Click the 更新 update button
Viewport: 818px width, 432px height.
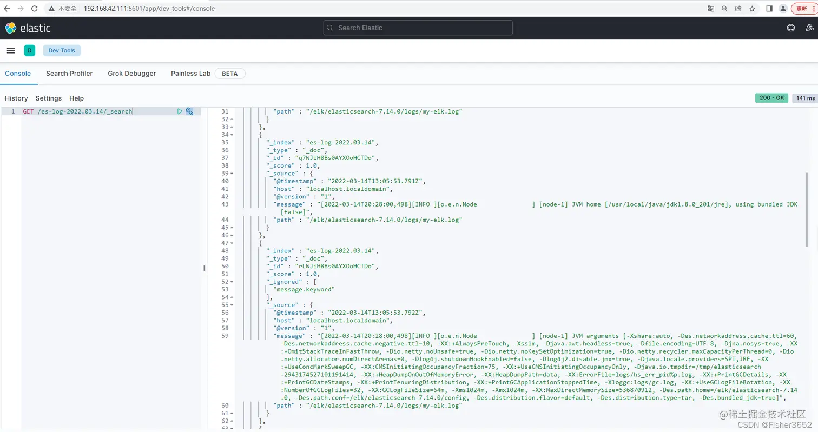coord(802,9)
